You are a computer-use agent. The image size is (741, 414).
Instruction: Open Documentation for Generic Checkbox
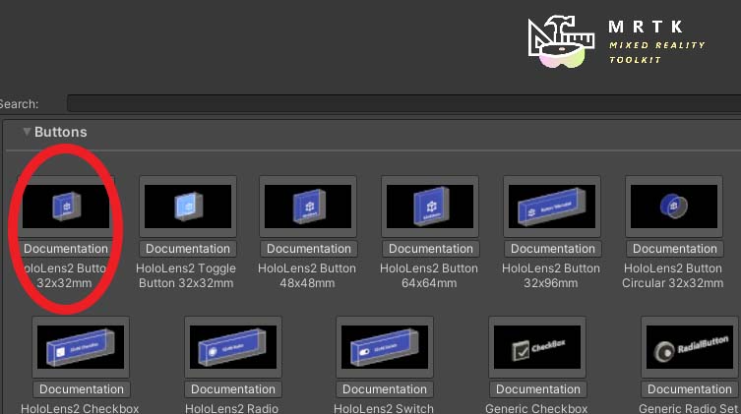pos(538,389)
